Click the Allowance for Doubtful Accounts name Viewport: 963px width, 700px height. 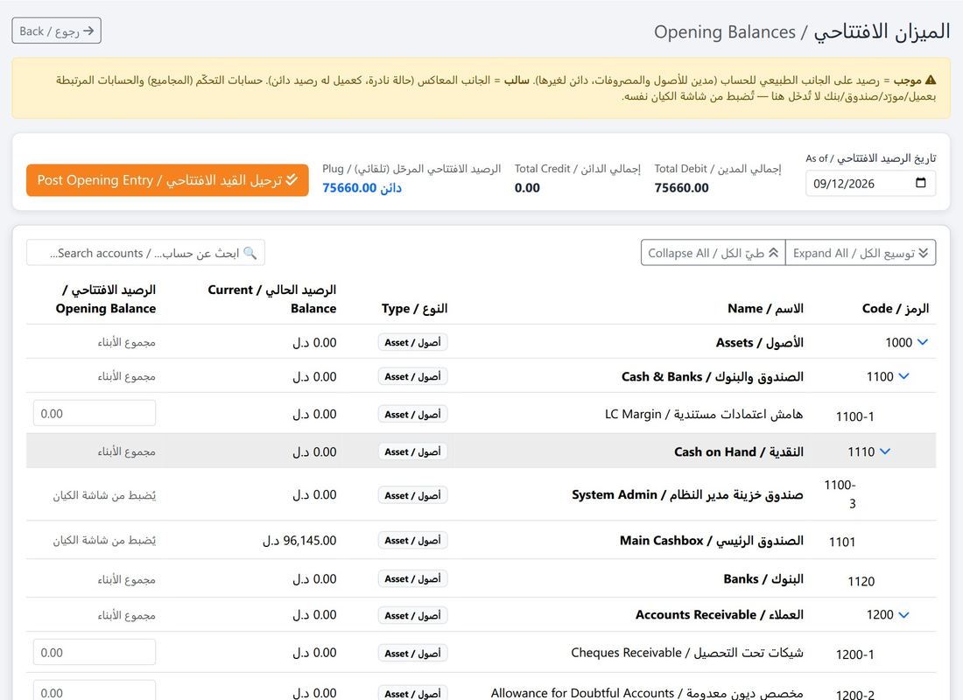point(647,693)
